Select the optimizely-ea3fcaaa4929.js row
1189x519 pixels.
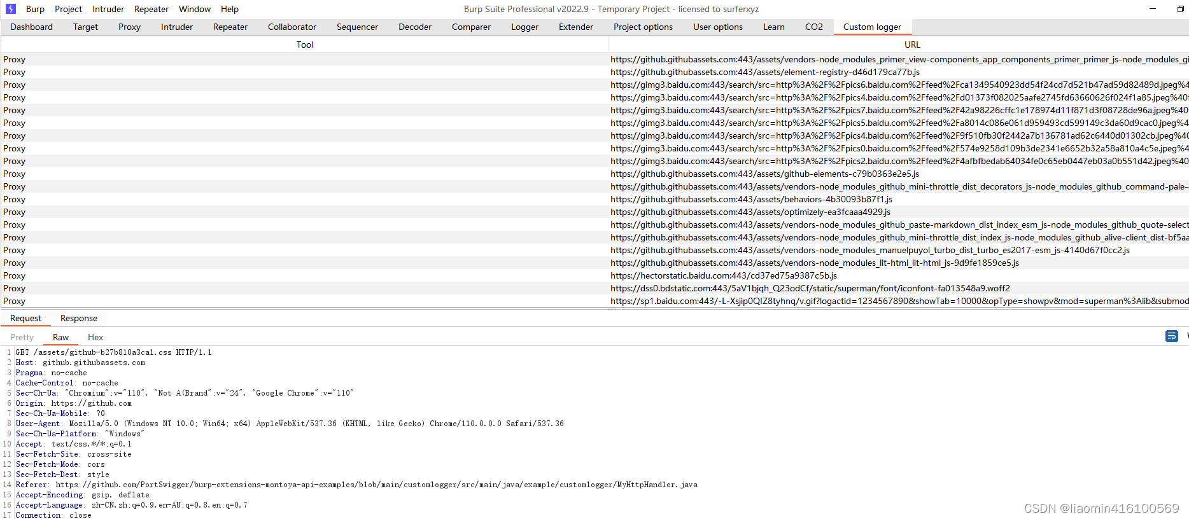(x=594, y=212)
